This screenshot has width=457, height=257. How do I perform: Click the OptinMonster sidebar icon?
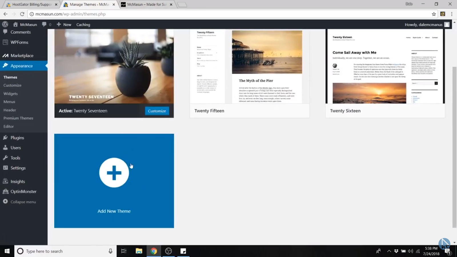point(5,192)
